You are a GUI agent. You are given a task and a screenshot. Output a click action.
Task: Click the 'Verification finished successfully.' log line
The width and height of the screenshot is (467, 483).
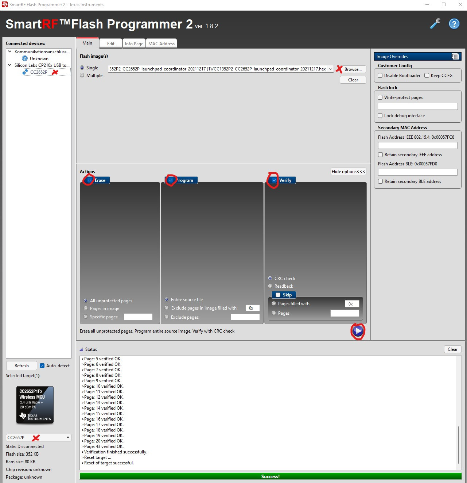[x=114, y=452]
